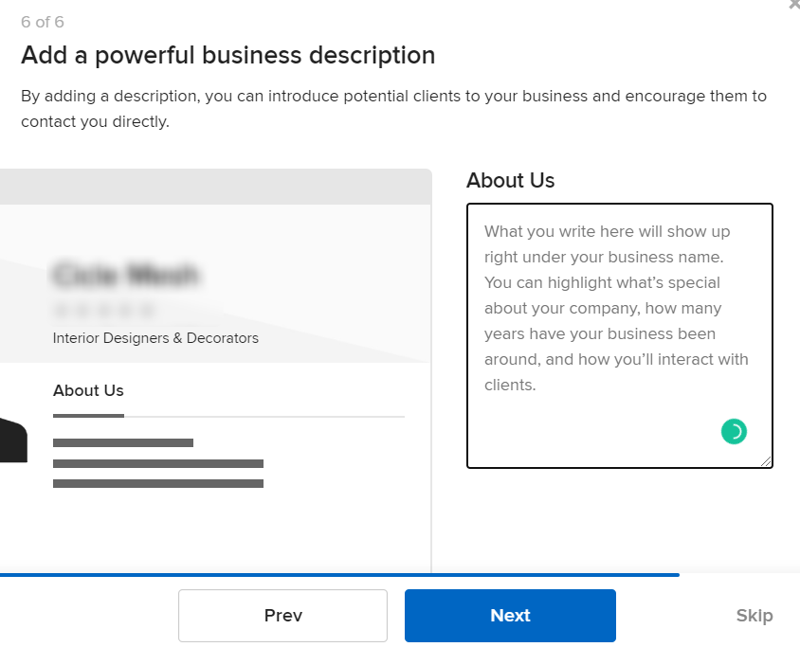Click the Add a powerful business description heading
Screen dimensions: 800x647
[x=227, y=55]
